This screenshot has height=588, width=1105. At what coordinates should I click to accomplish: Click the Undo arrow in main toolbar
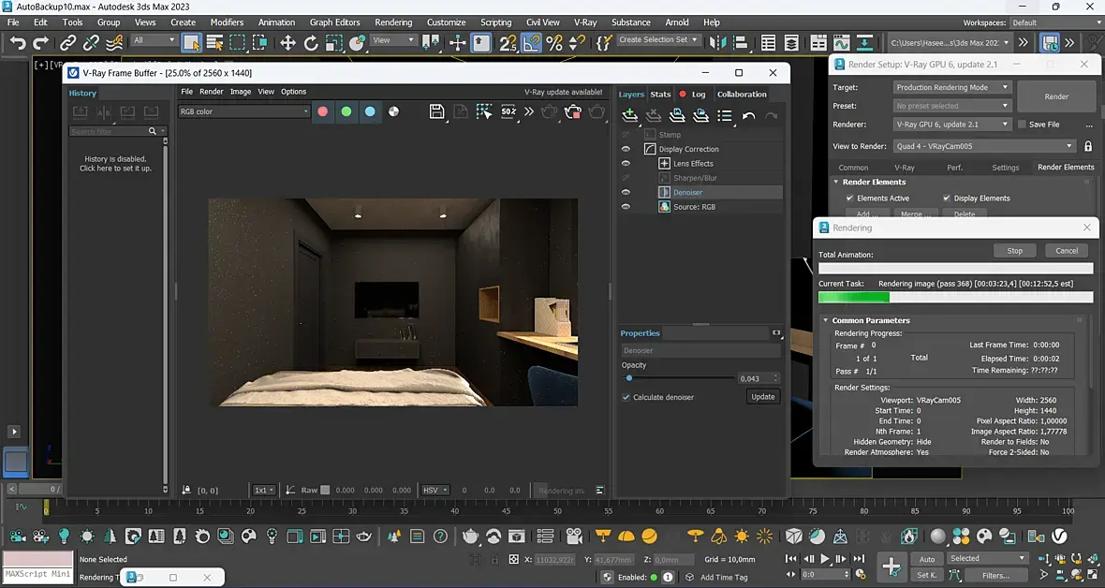pos(18,43)
